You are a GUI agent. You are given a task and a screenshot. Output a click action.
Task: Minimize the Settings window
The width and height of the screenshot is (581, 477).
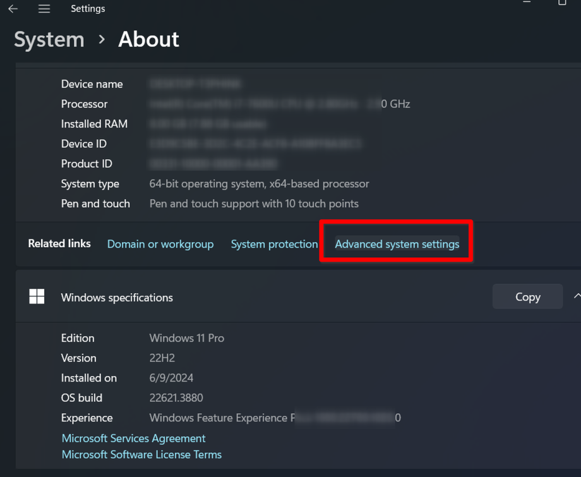527,3
